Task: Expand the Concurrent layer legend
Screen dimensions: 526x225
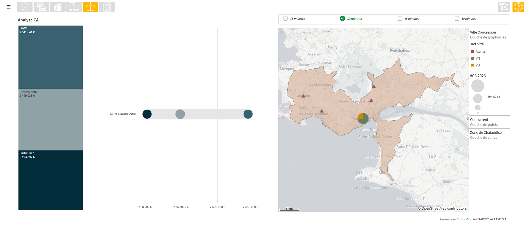Action: tap(479, 120)
